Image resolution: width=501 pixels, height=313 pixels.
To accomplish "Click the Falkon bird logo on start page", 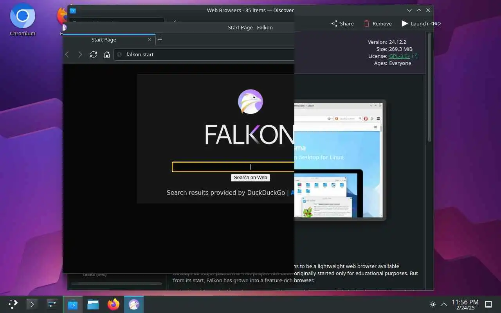I will [x=250, y=102].
